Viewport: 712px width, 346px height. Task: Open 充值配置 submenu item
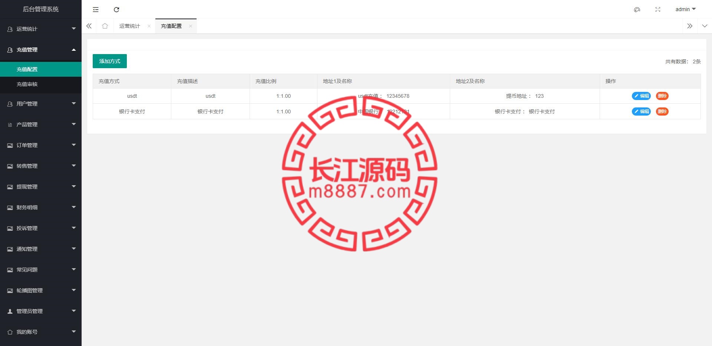(41, 69)
